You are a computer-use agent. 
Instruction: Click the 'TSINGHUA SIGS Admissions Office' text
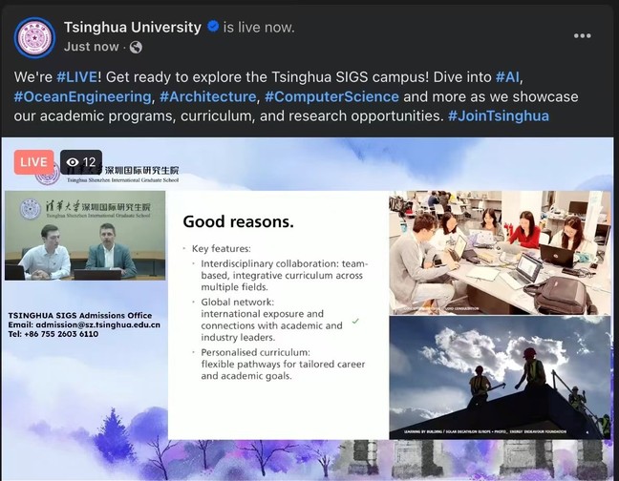pos(80,315)
